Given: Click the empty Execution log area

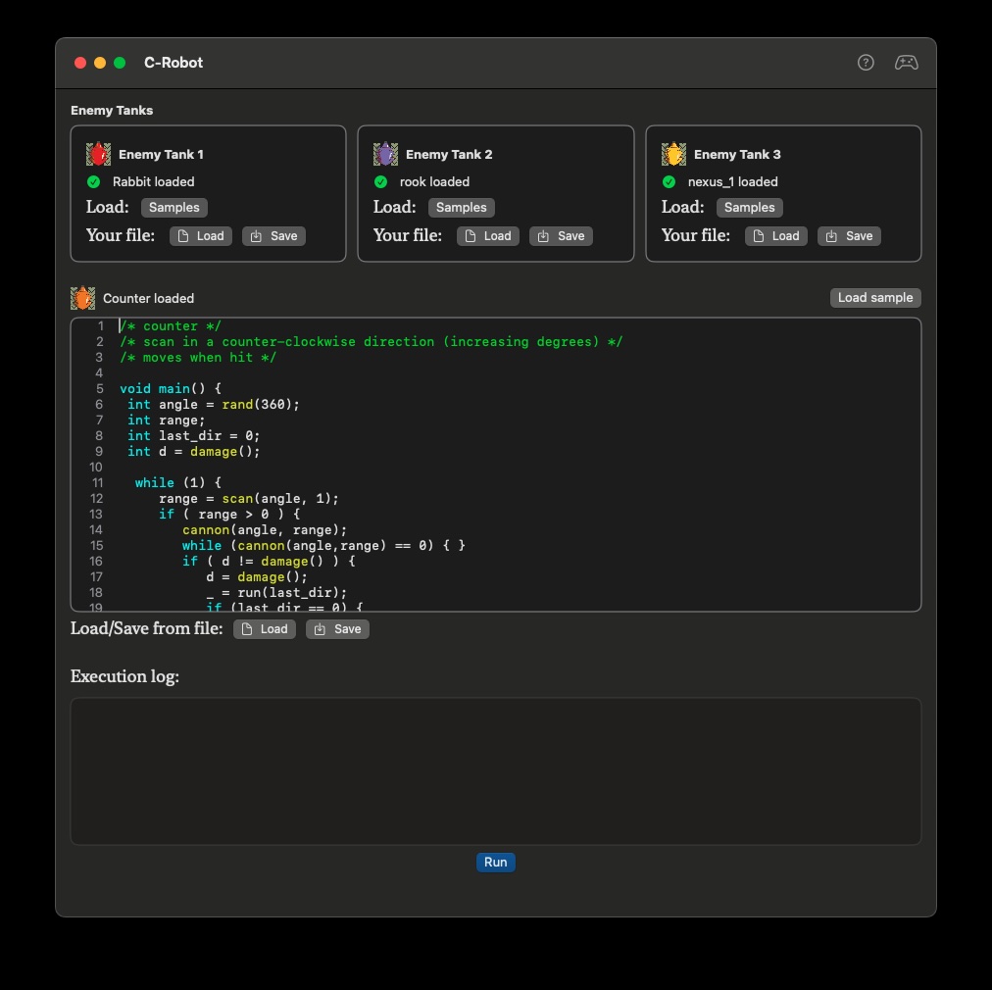Looking at the screenshot, I should pyautogui.click(x=495, y=770).
